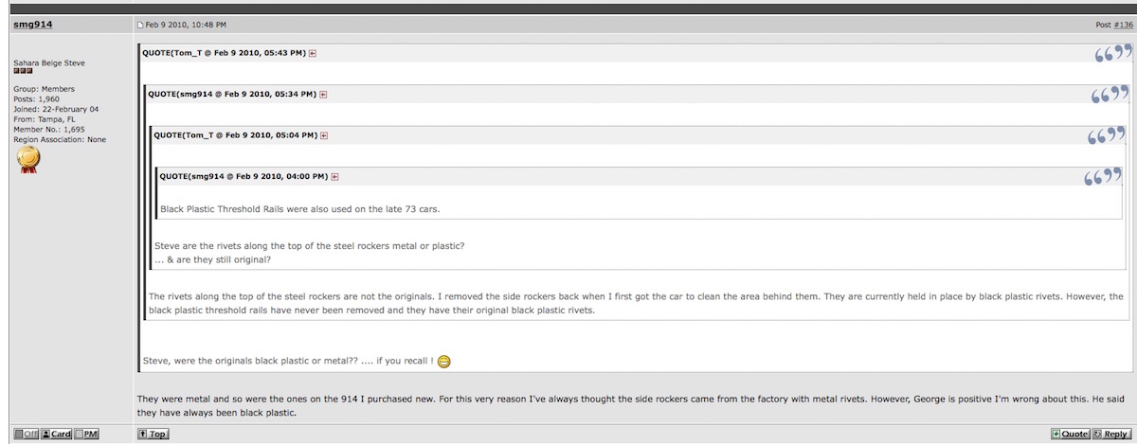This screenshot has width=1137, height=444.
Task: Jump to smg914's 04:00 PM quoted post
Action: [334, 177]
